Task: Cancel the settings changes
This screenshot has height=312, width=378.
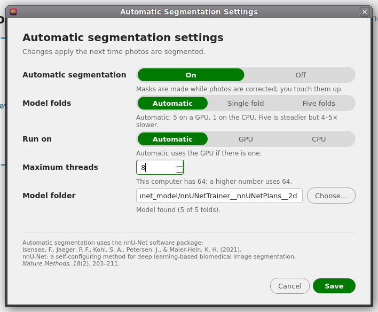Action: point(289,286)
